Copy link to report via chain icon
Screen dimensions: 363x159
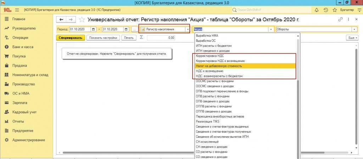point(341,19)
